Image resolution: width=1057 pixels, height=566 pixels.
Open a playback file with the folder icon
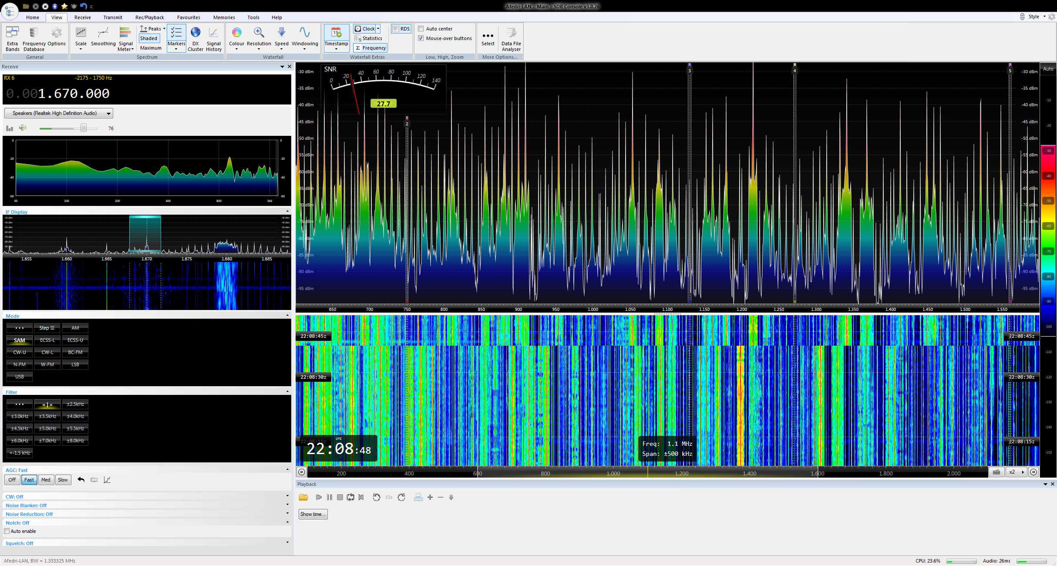pyautogui.click(x=303, y=498)
